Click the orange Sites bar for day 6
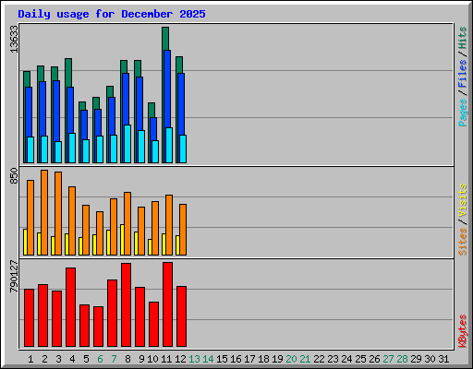Image resolution: width=473 pixels, height=369 pixels. coord(100,233)
